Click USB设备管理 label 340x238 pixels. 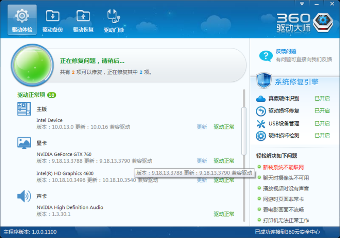coord(284,123)
